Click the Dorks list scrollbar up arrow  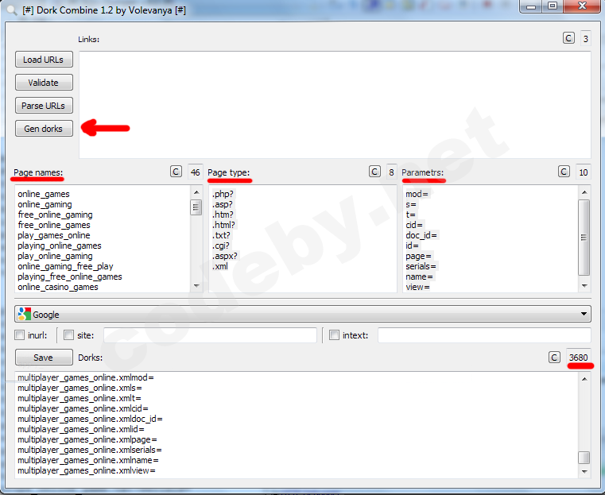584,379
